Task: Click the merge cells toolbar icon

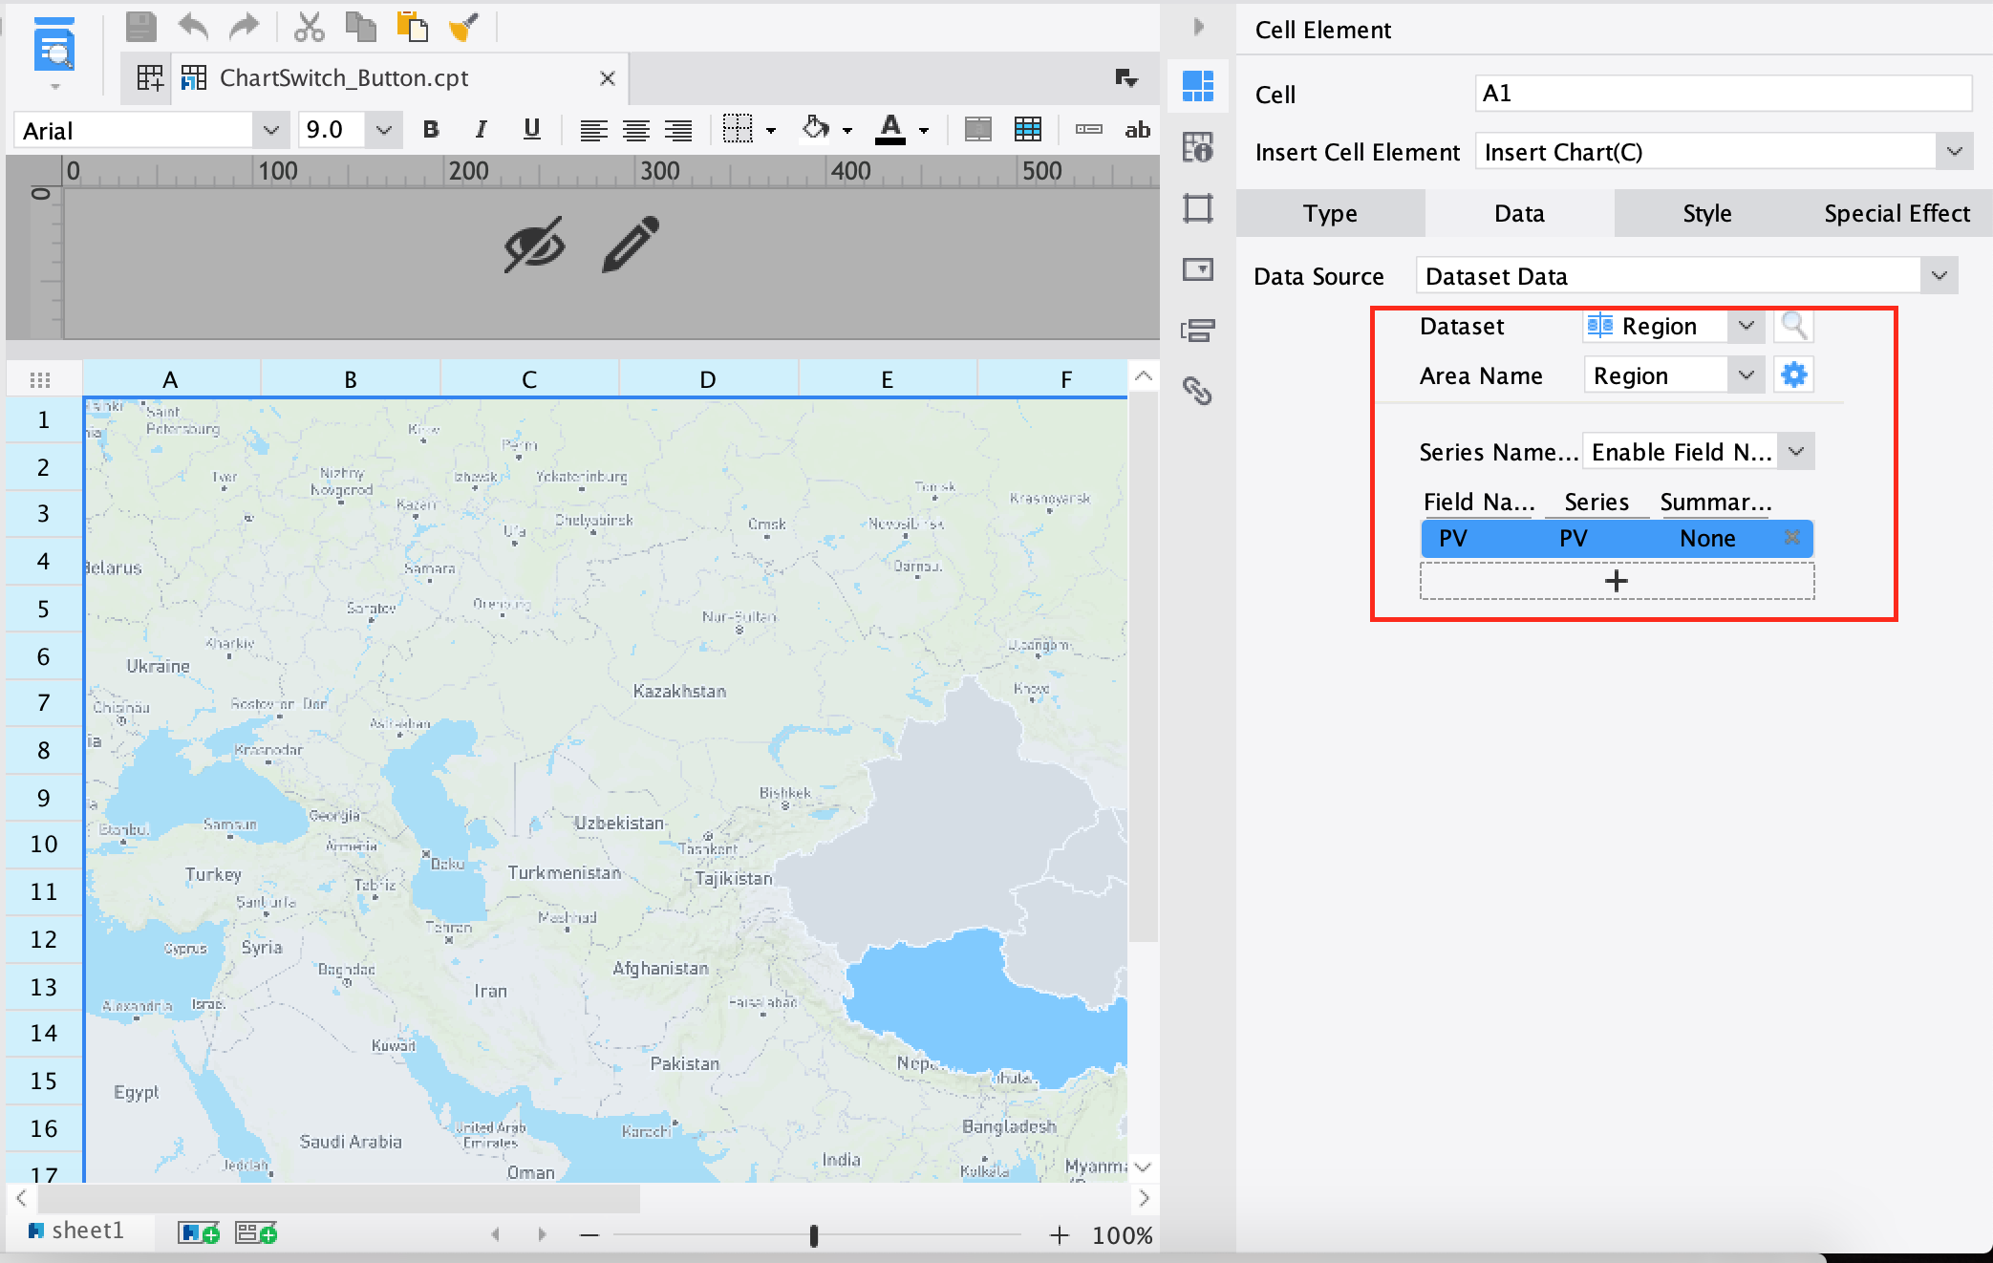Action: 977,130
